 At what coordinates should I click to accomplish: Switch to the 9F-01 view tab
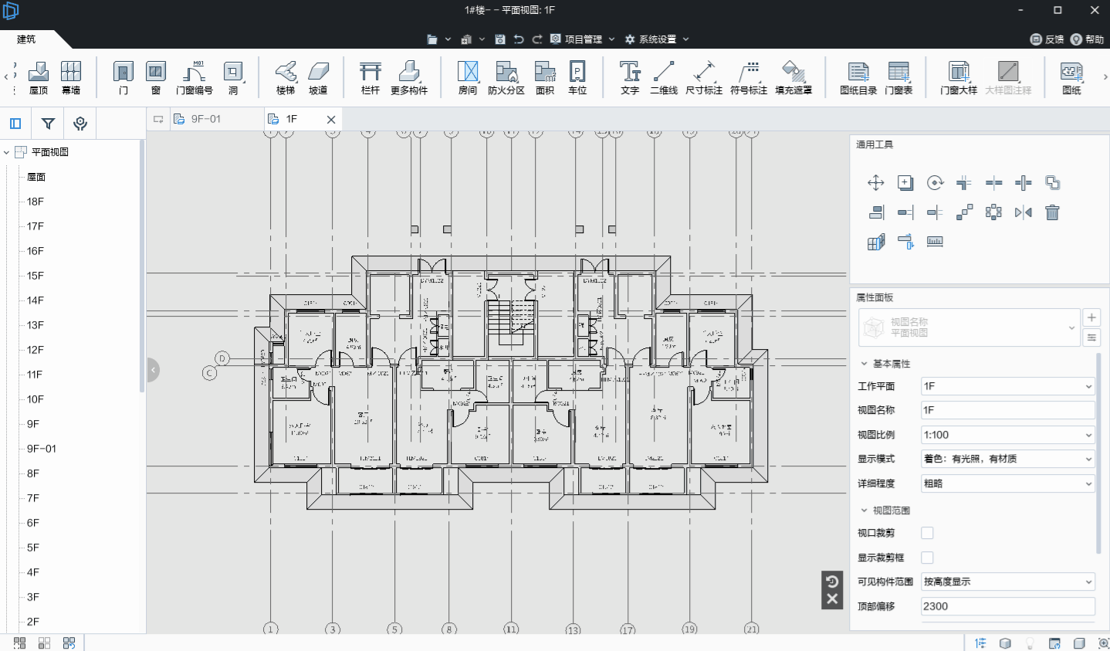pos(206,119)
